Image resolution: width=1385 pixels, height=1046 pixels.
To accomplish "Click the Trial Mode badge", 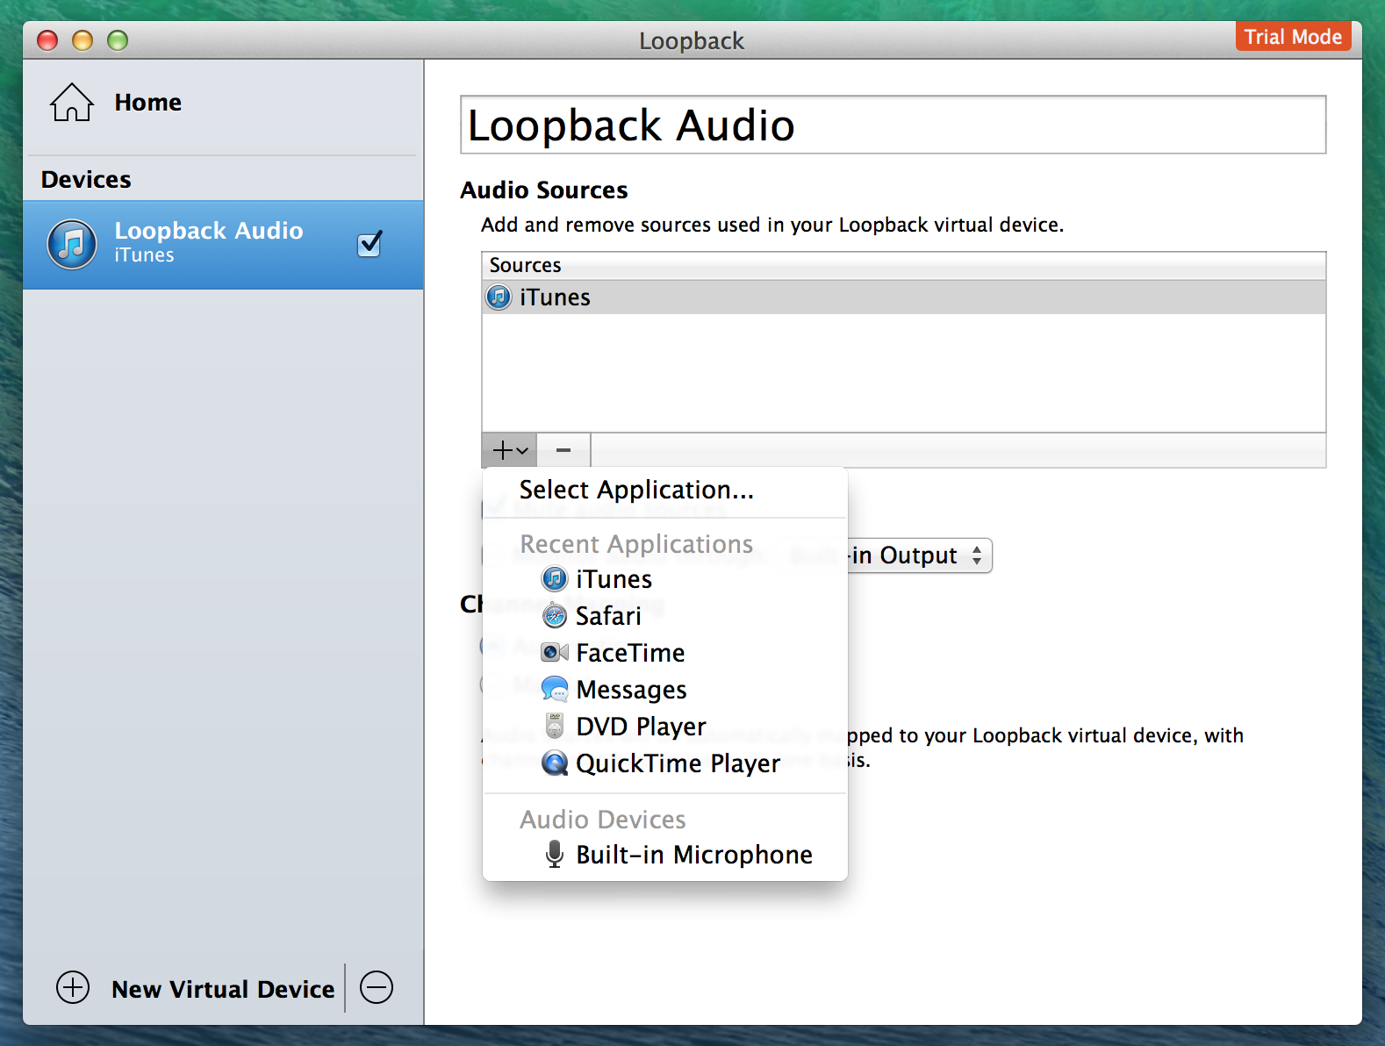I will pos(1293,37).
